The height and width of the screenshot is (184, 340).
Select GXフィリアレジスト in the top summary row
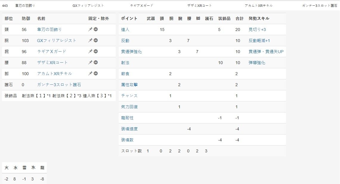point(88,6)
